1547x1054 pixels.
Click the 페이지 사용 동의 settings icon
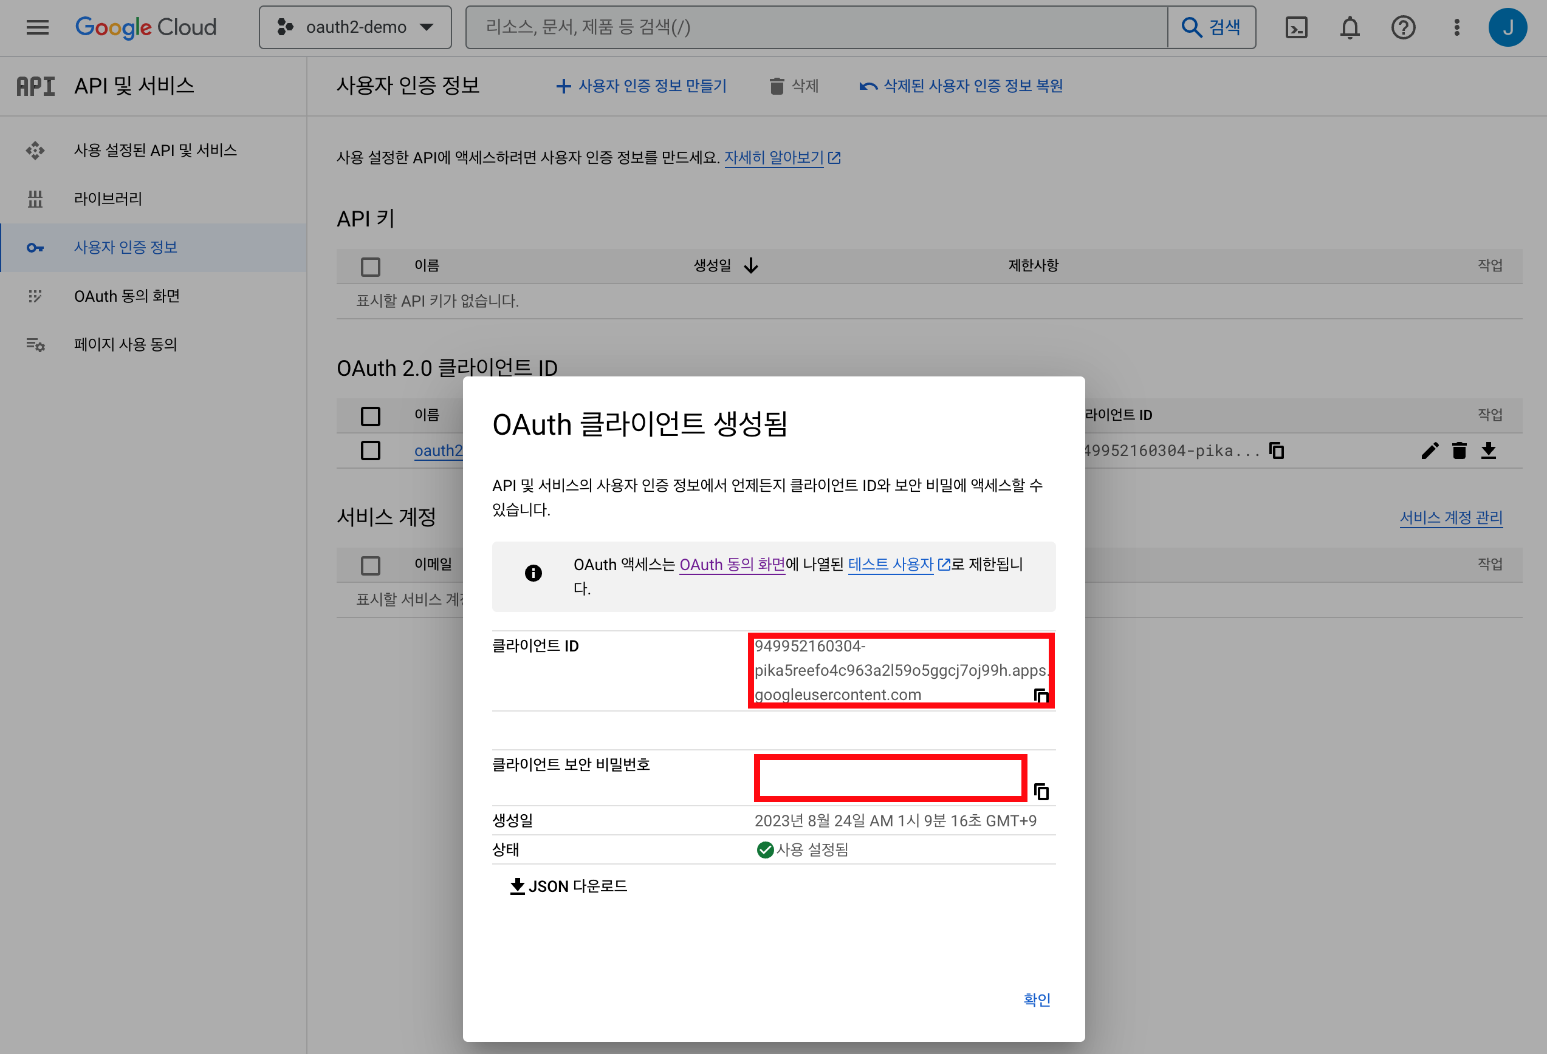[35, 344]
